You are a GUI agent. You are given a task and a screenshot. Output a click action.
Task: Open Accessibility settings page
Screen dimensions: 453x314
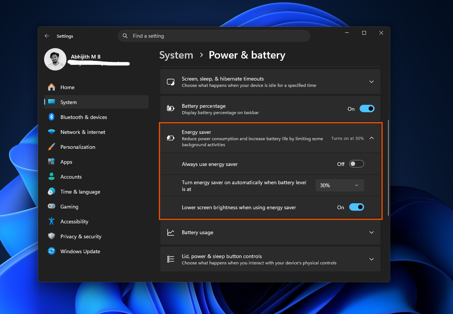(96, 222)
